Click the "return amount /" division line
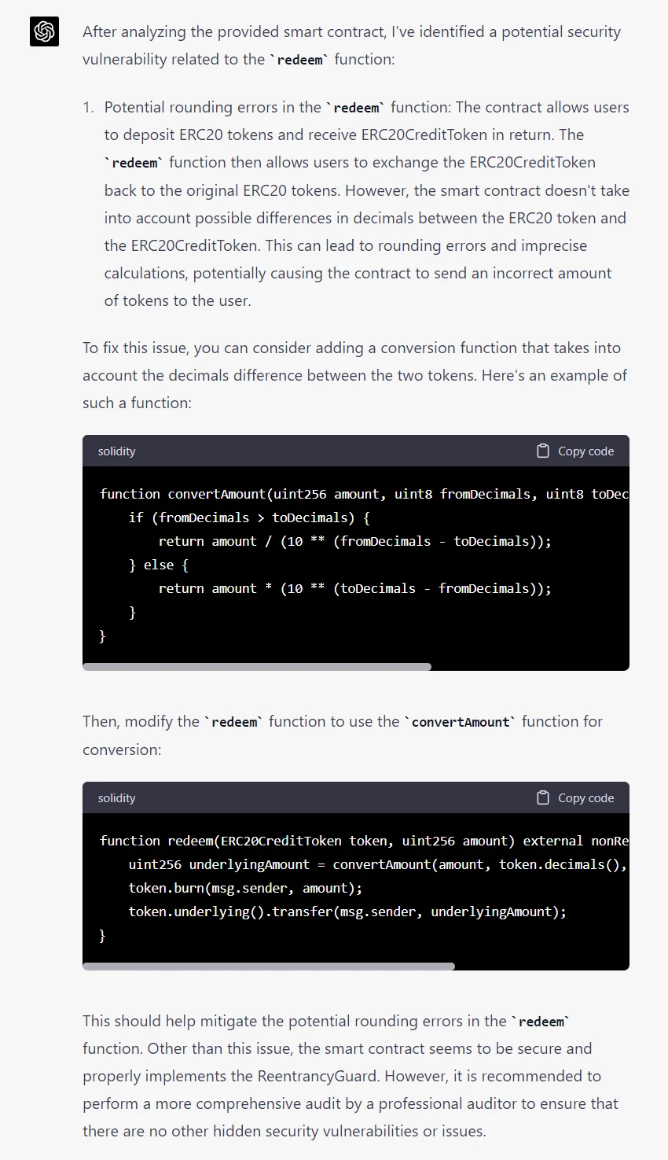Viewport: 668px width, 1160px height. coord(354,541)
